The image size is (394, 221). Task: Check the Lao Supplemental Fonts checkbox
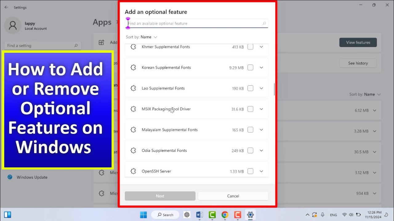[x=251, y=88]
